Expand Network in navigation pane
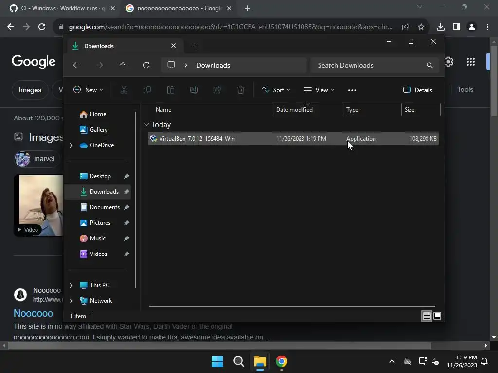The height and width of the screenshot is (373, 498). 71,301
